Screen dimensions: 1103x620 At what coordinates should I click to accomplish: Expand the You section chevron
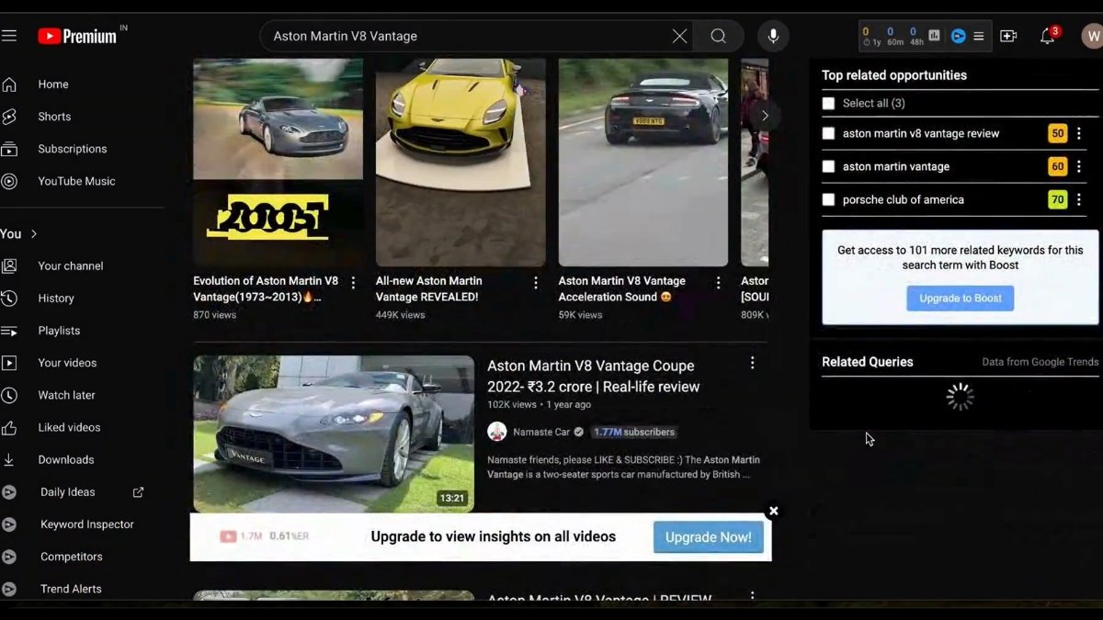point(34,234)
